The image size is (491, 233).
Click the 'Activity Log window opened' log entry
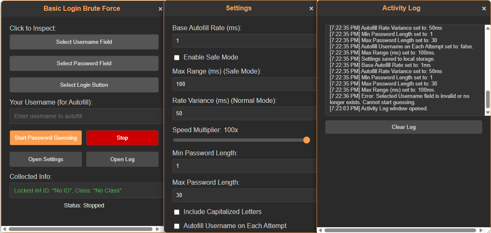[x=379, y=109]
